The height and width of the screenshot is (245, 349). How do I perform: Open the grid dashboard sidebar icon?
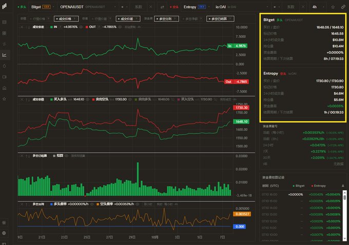click(x=4, y=33)
